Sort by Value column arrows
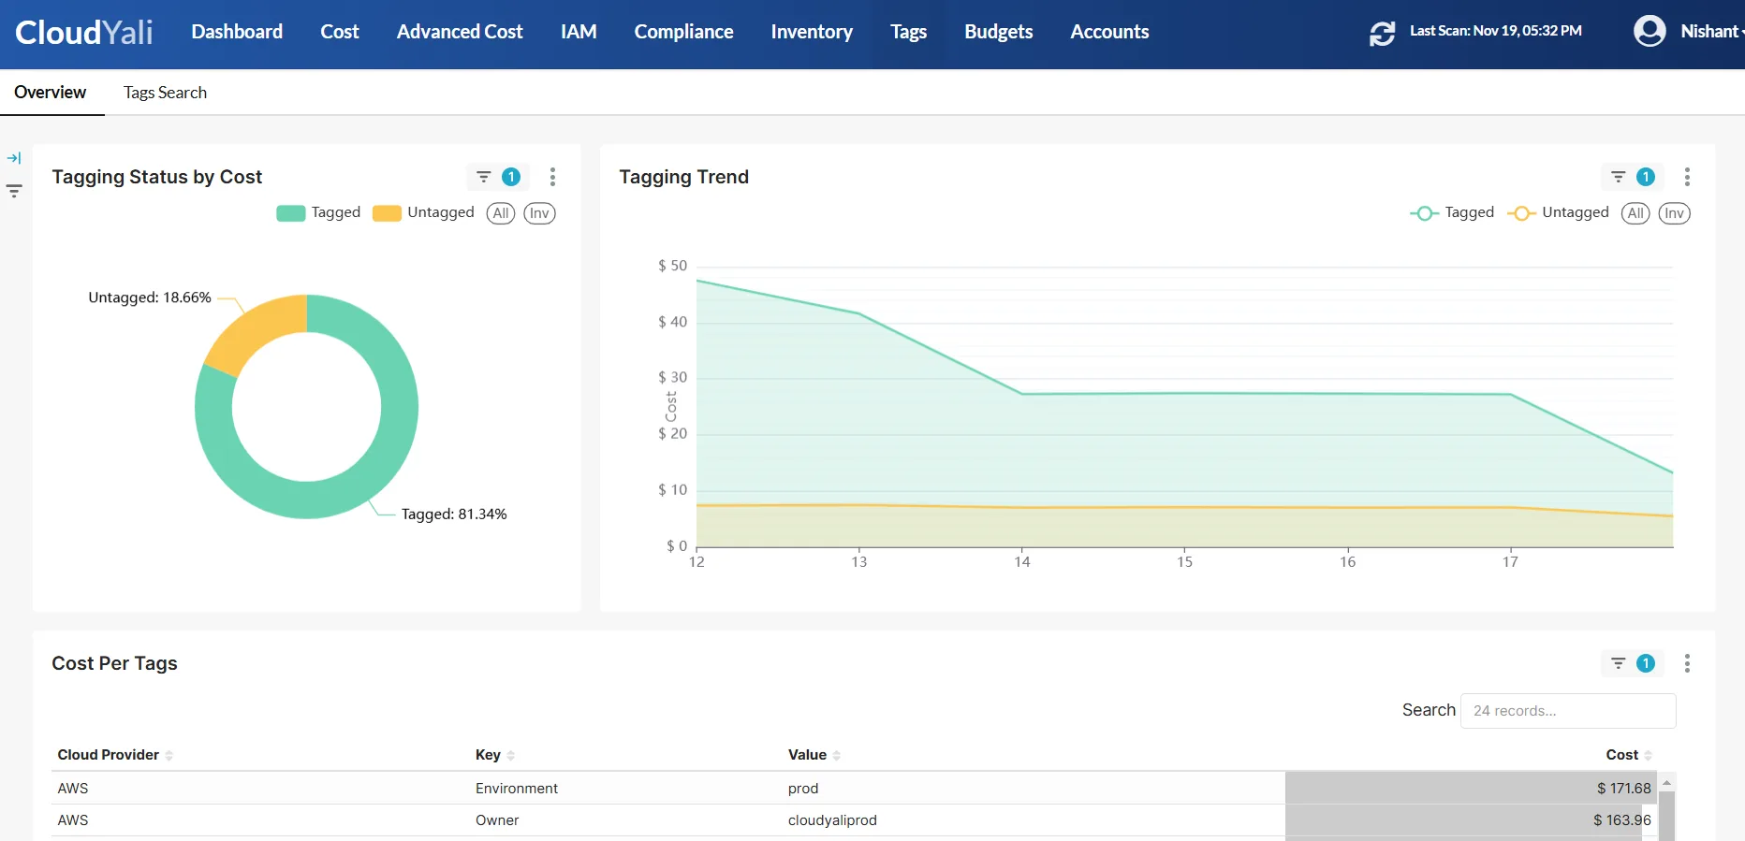The height and width of the screenshot is (841, 1745). (x=837, y=756)
